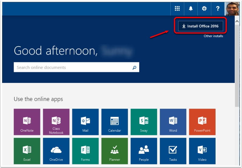242x168 pixels.
Task: Open the Planner app tile
Action: 115,151
